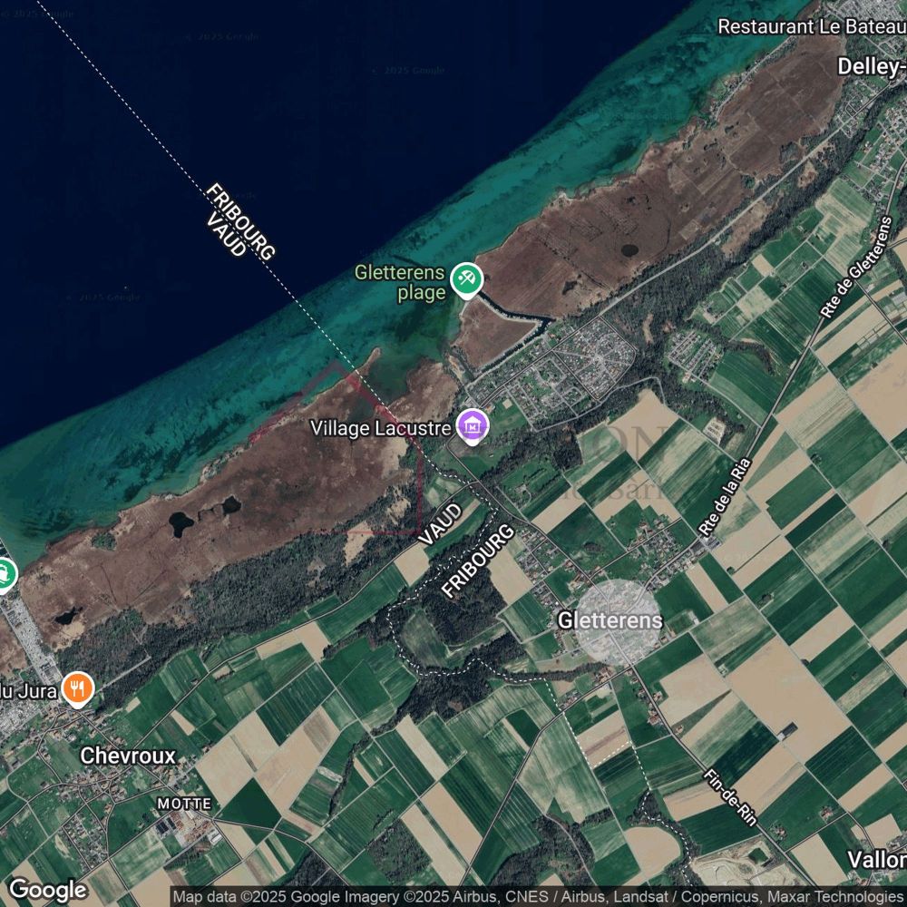Click the Vallon place label
This screenshot has height=907, width=907.
point(876,859)
